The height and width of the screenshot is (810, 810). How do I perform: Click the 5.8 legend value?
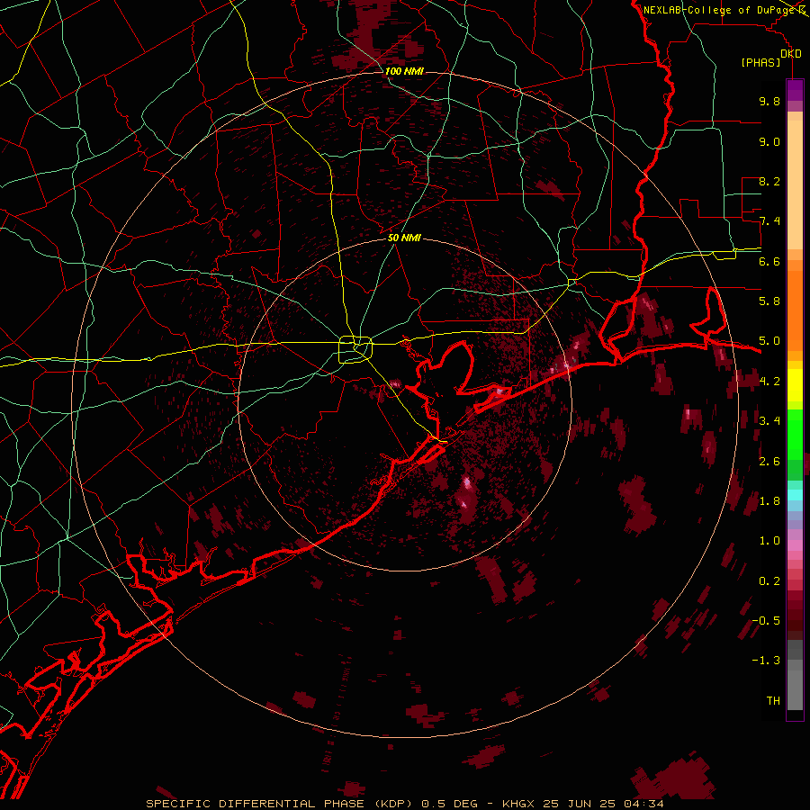coord(769,301)
